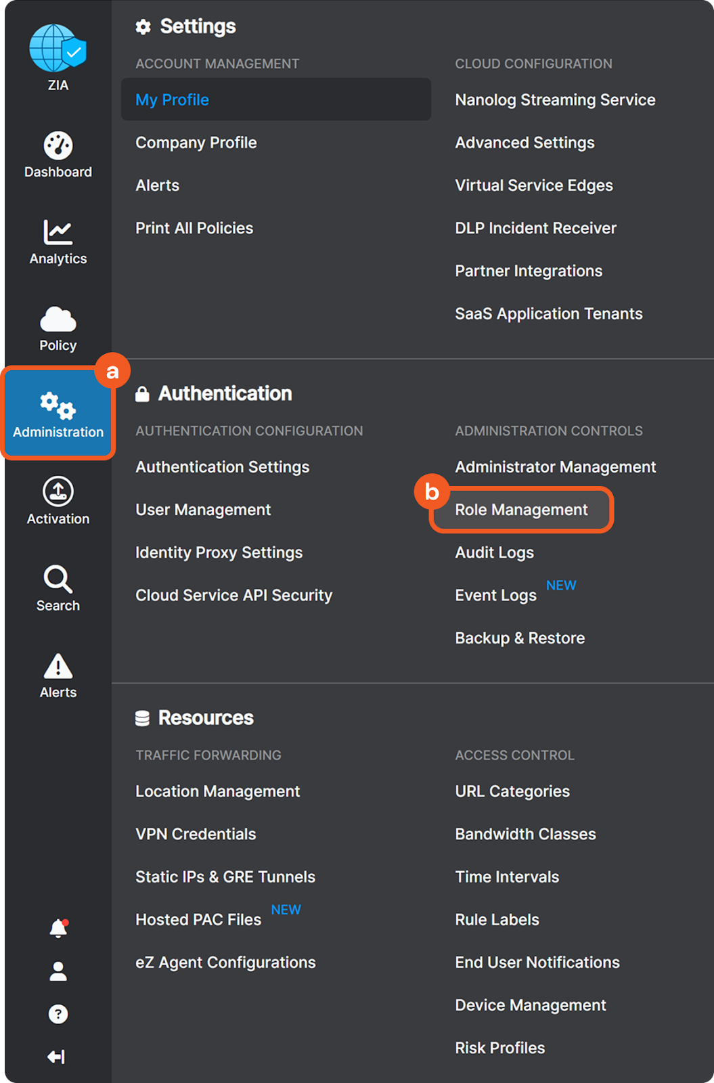714x1083 pixels.
Task: Open the Search magnifier icon
Action: click(58, 579)
